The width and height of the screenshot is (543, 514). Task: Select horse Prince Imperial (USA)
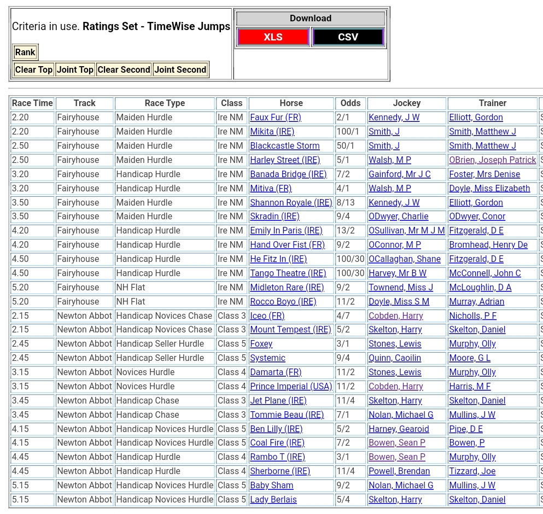(x=291, y=387)
